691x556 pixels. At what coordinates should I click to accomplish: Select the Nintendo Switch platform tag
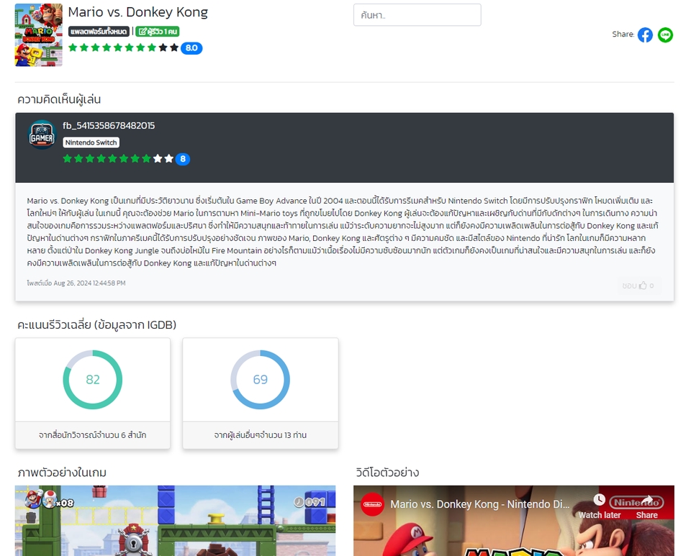pyautogui.click(x=91, y=142)
